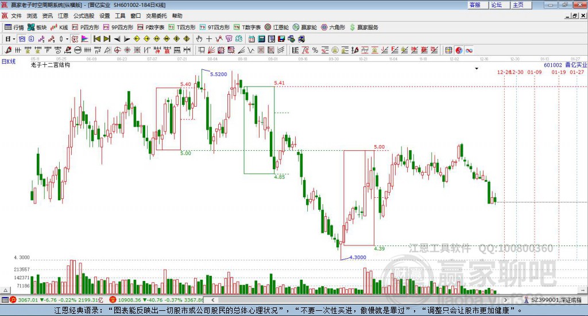Screen dimensions: 588x316
Task: Click the 01-09 date marker
Action: point(535,72)
